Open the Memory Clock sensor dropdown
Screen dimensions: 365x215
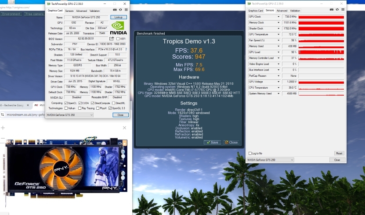(278, 22)
